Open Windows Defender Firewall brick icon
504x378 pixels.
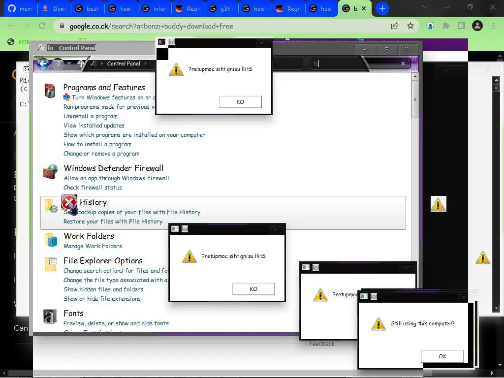(x=50, y=172)
